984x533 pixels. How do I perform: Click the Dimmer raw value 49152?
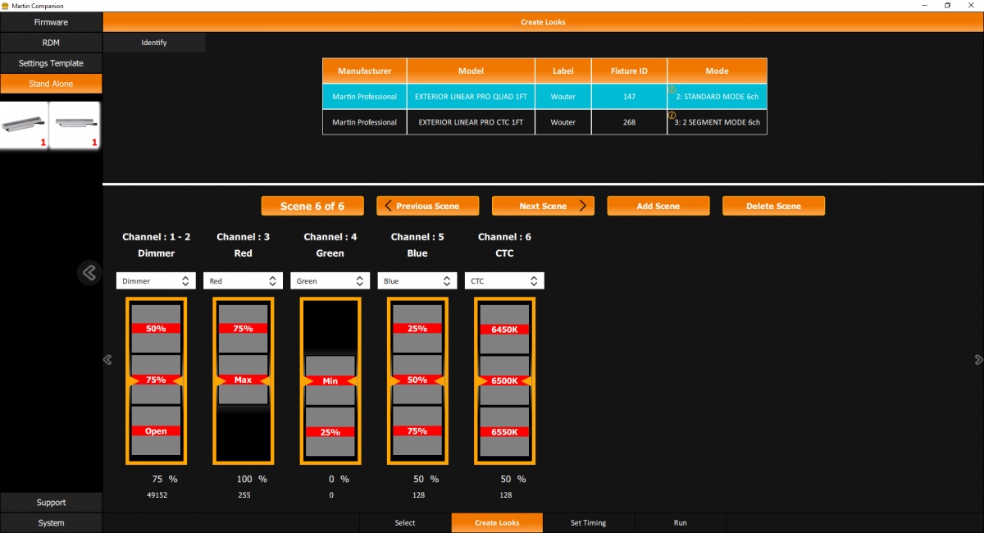tap(156, 495)
